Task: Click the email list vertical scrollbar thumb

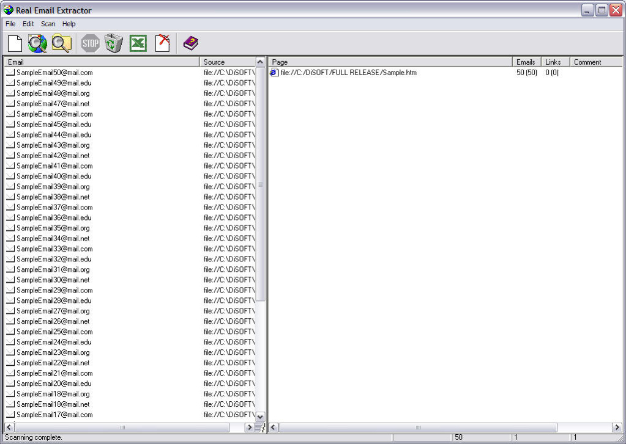Action: 260,184
